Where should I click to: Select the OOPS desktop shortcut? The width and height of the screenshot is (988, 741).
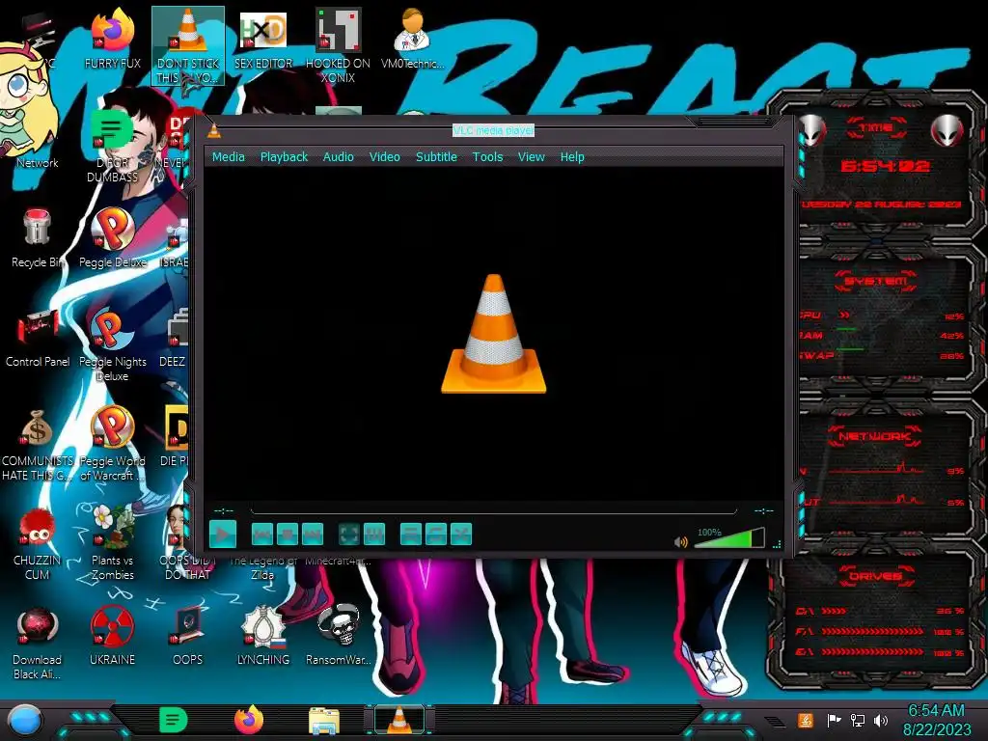click(188, 637)
